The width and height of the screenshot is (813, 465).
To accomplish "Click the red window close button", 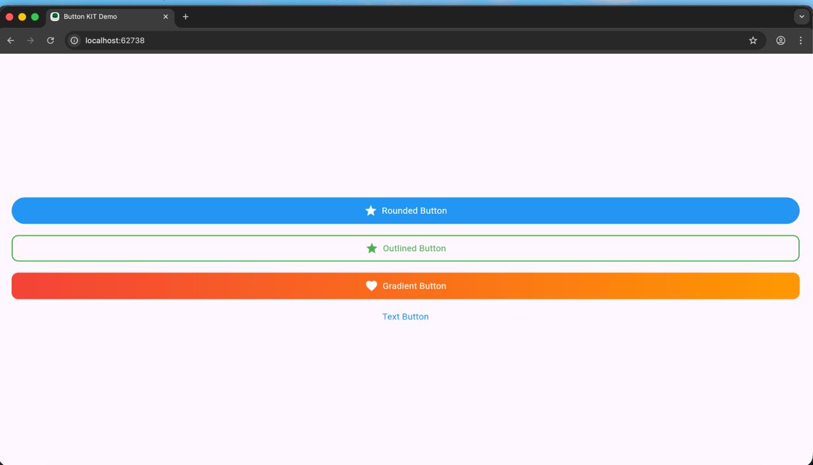I will [x=10, y=16].
